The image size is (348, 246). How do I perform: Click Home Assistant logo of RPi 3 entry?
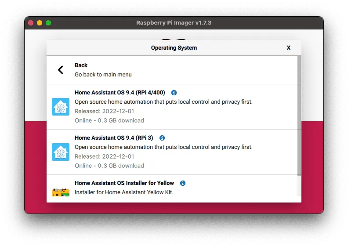coord(61,152)
